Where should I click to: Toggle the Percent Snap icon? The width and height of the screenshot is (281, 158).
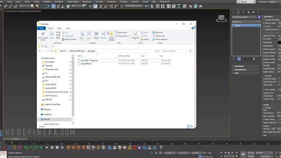111,6
